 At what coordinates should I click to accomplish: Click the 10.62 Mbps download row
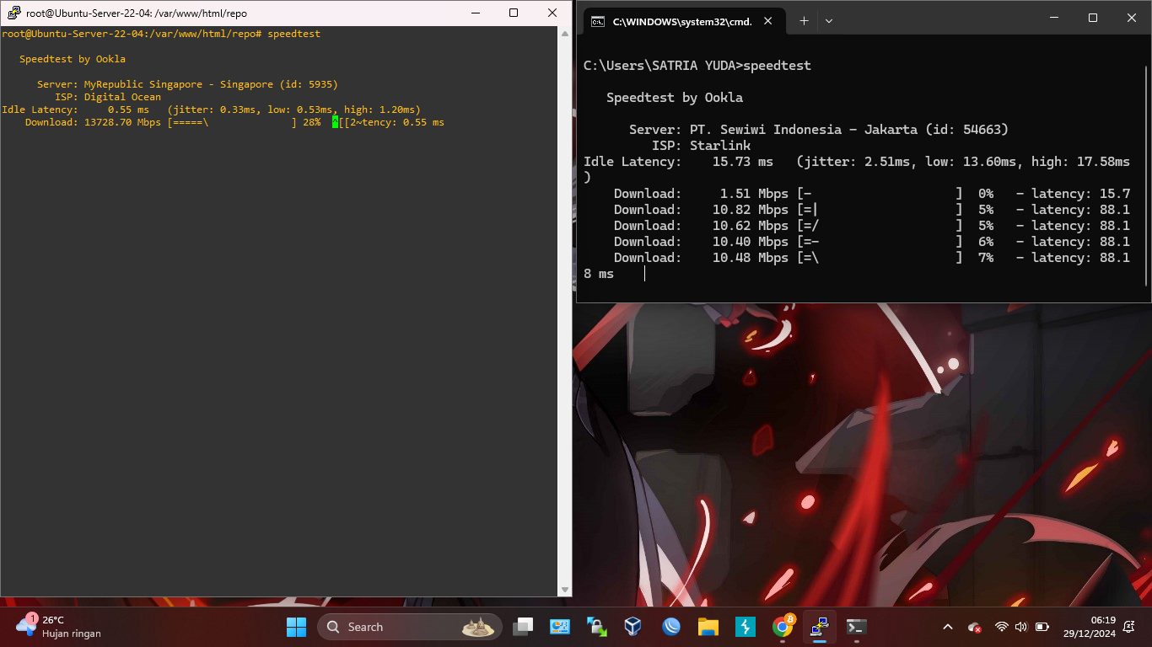coord(872,226)
